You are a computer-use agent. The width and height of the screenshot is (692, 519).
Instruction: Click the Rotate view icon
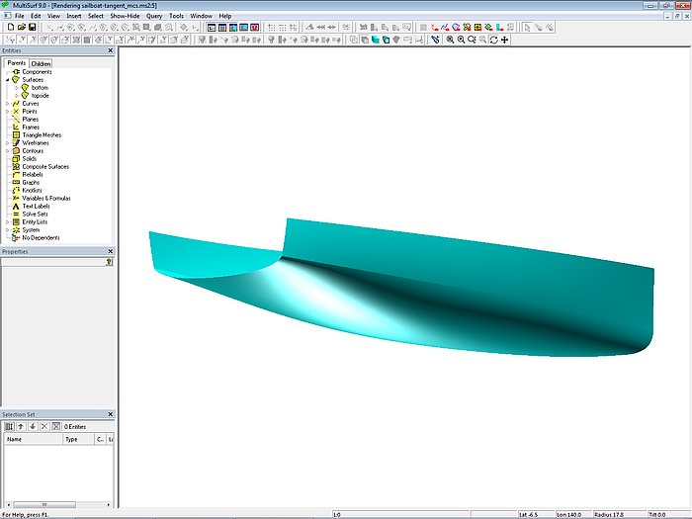[x=493, y=40]
